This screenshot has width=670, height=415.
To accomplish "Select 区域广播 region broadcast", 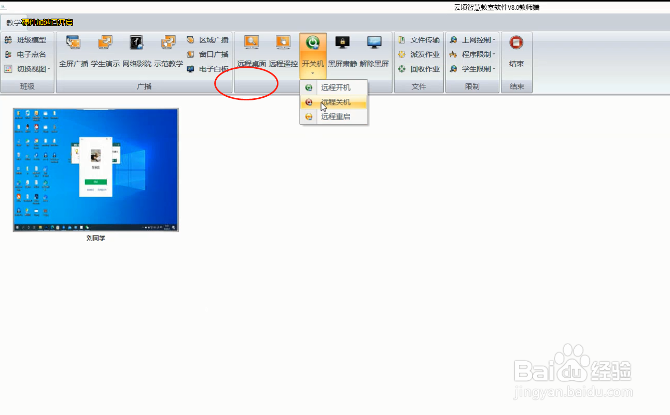I will coord(207,40).
